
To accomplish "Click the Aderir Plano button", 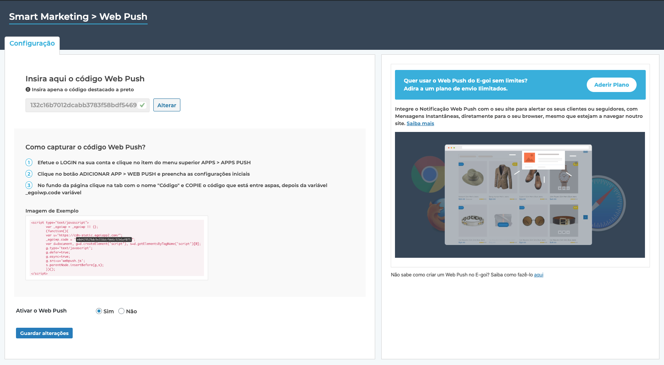I will click(611, 85).
